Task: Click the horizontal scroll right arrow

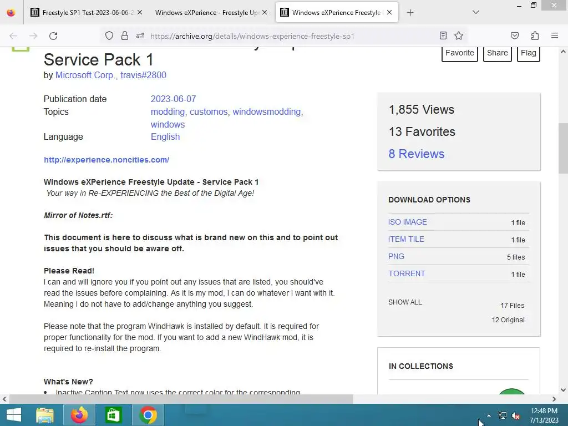Action: (x=554, y=399)
